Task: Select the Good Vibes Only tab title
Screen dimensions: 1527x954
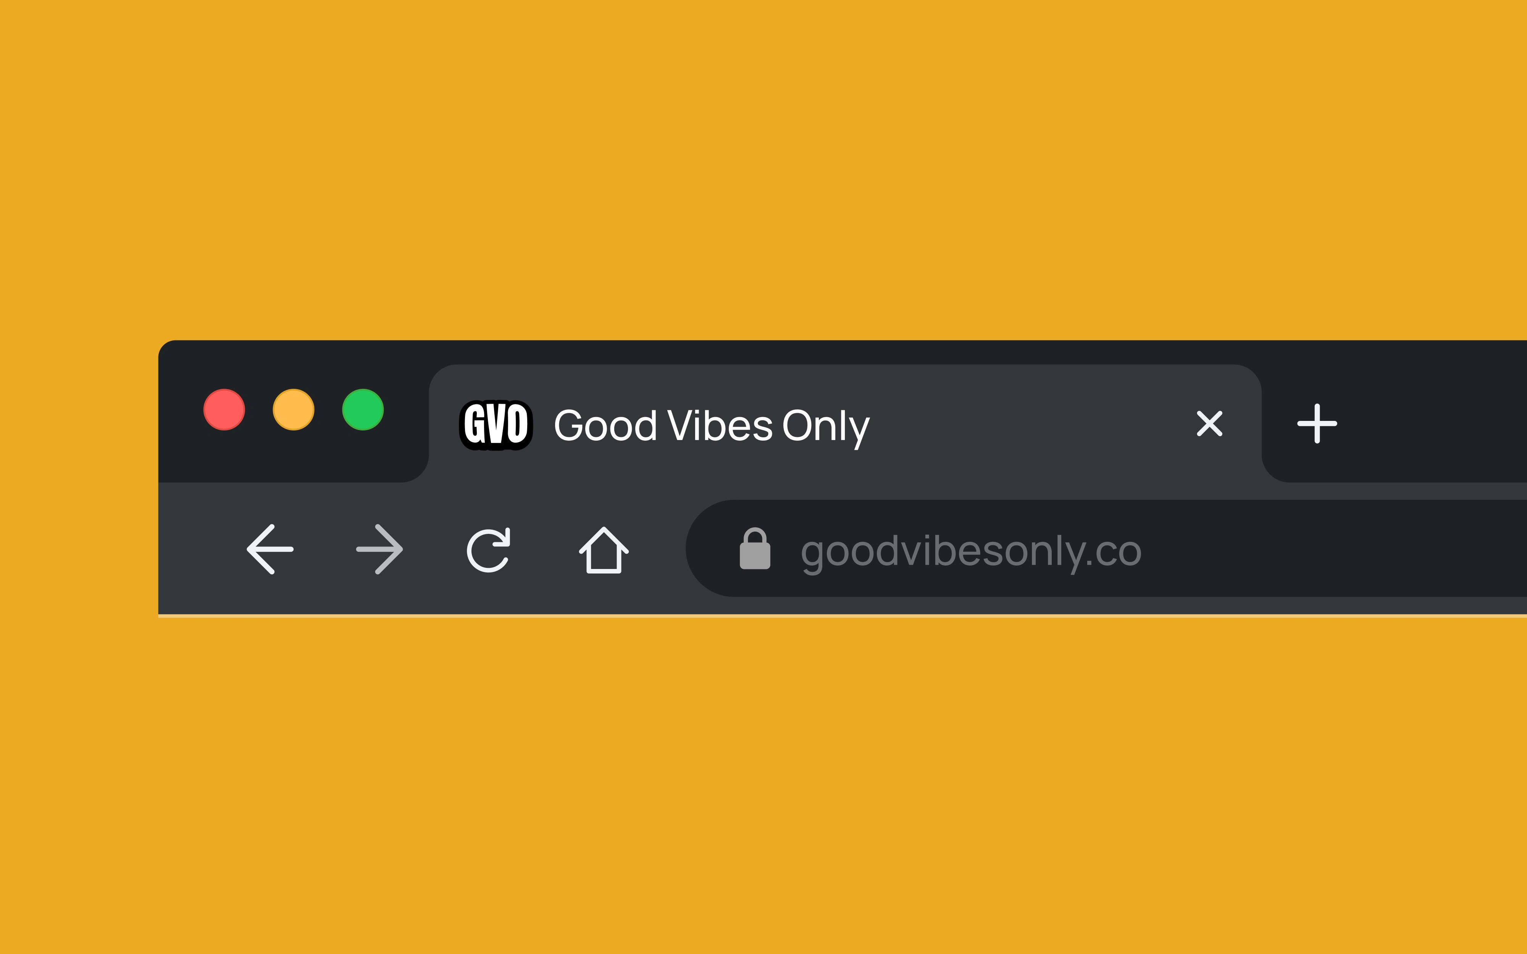Action: (712, 427)
